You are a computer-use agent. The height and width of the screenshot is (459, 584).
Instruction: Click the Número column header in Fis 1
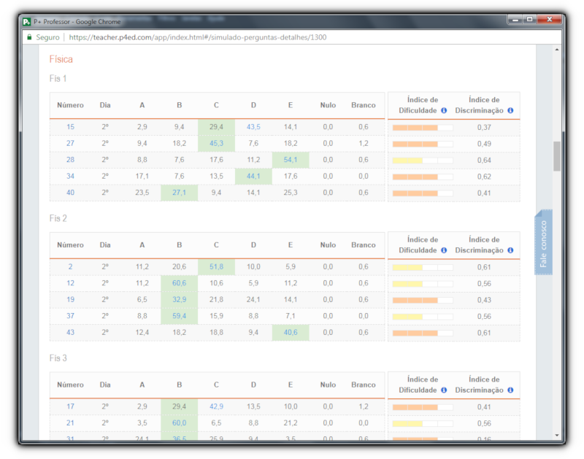[70, 105]
